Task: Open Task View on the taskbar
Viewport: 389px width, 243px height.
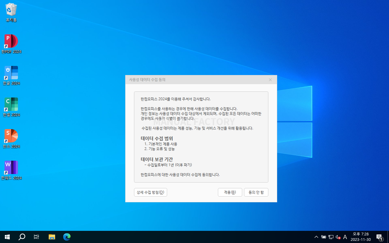Action: point(36,237)
